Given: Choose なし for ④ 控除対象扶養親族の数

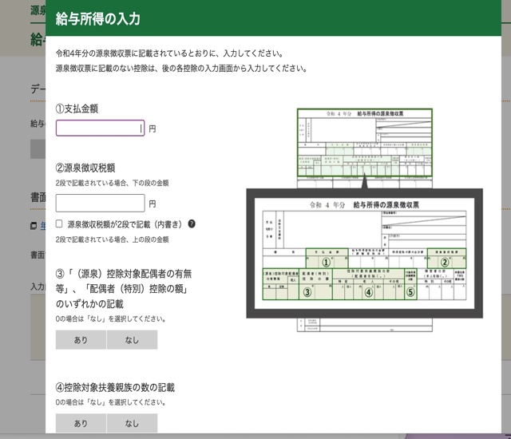Looking at the screenshot, I should pyautogui.click(x=132, y=423).
